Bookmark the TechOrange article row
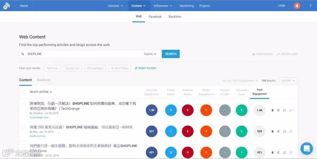This screenshot has width=317, height=159. [x=272, y=110]
